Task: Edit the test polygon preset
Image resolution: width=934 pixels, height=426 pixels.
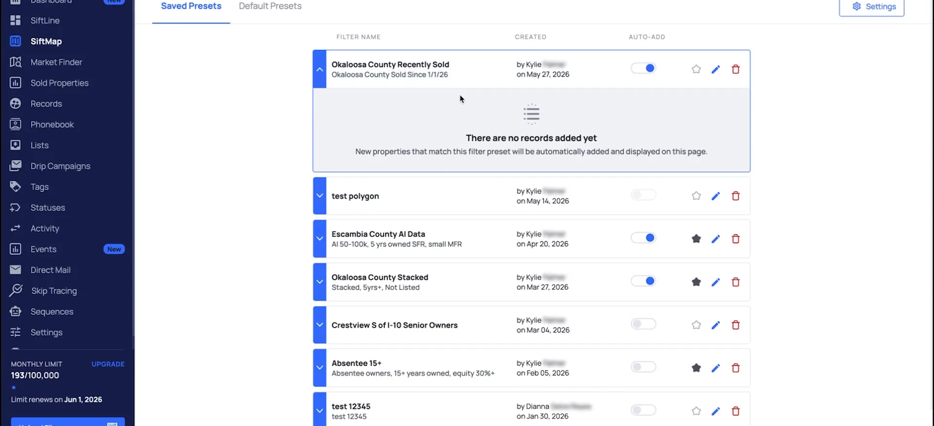Action: pos(716,196)
